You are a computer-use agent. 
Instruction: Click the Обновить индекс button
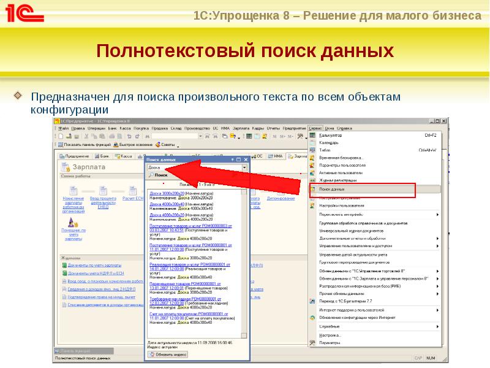tap(168, 355)
